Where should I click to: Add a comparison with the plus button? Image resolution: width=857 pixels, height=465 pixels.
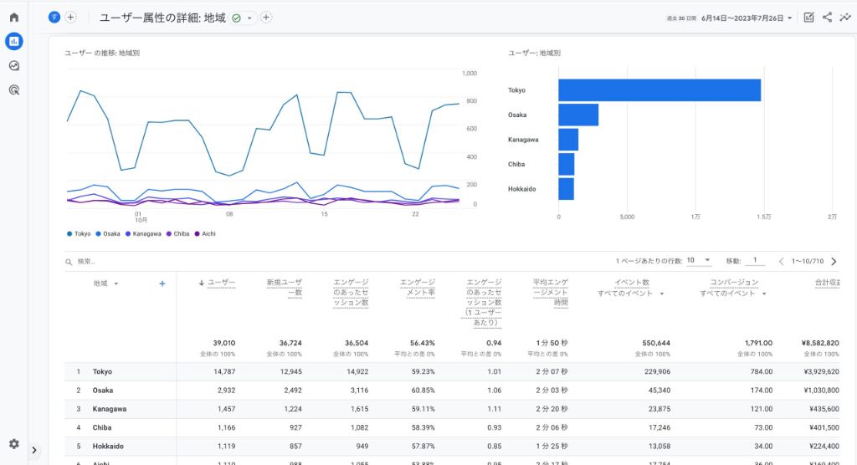[x=70, y=17]
